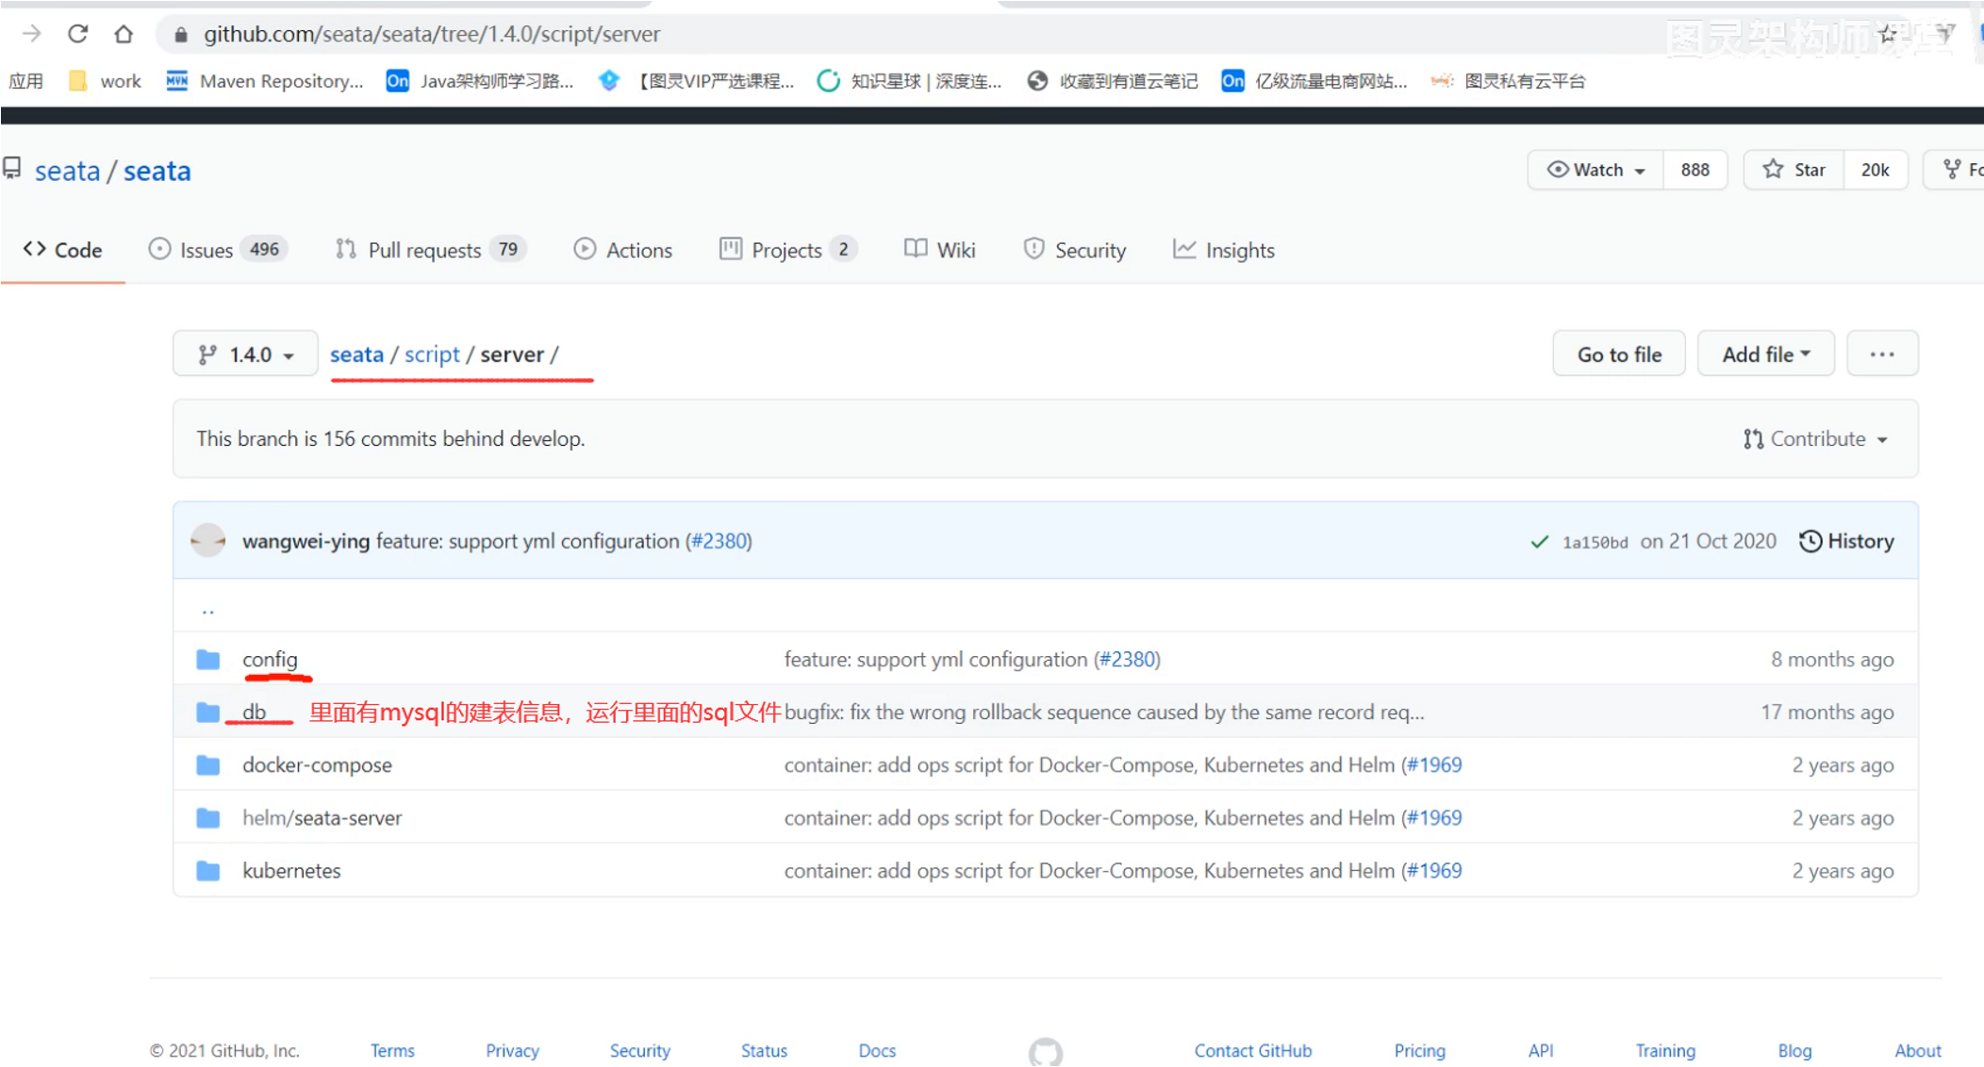This screenshot has width=1984, height=1067.
Task: Open the Security tab
Action: tap(1075, 250)
